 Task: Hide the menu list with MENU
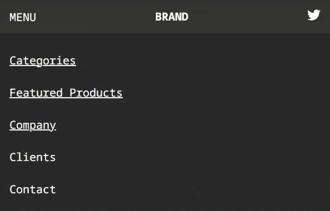point(23,17)
